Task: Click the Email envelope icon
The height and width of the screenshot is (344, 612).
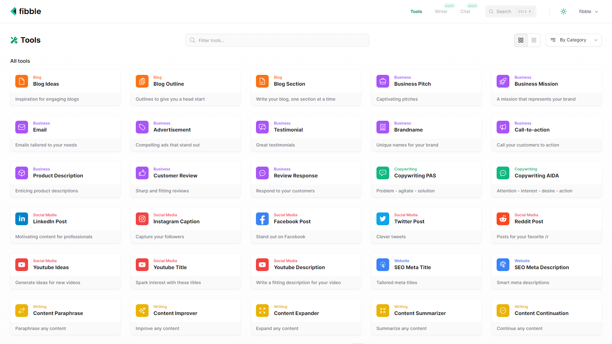Action: click(22, 127)
